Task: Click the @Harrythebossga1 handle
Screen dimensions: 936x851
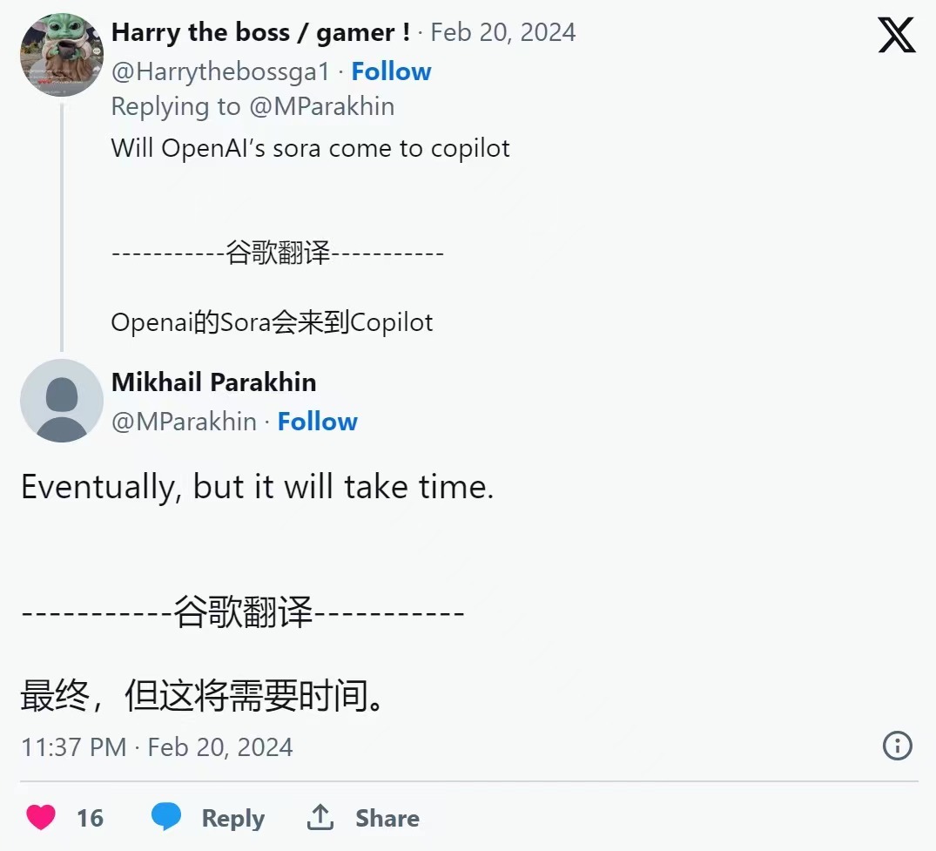Action: pyautogui.click(x=221, y=71)
